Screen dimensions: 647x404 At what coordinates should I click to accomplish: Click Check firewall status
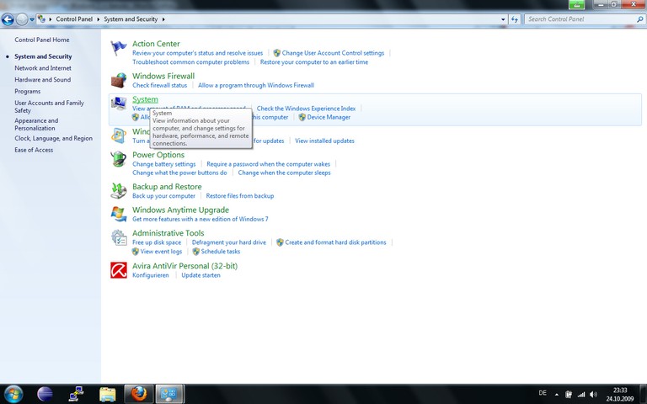tap(160, 85)
